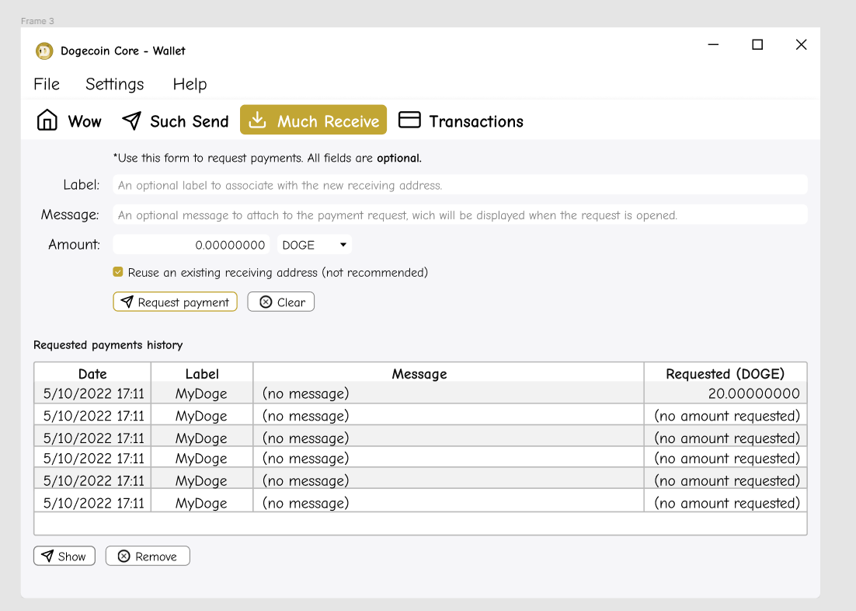Sort by Requested (DOGE) column header

726,373
